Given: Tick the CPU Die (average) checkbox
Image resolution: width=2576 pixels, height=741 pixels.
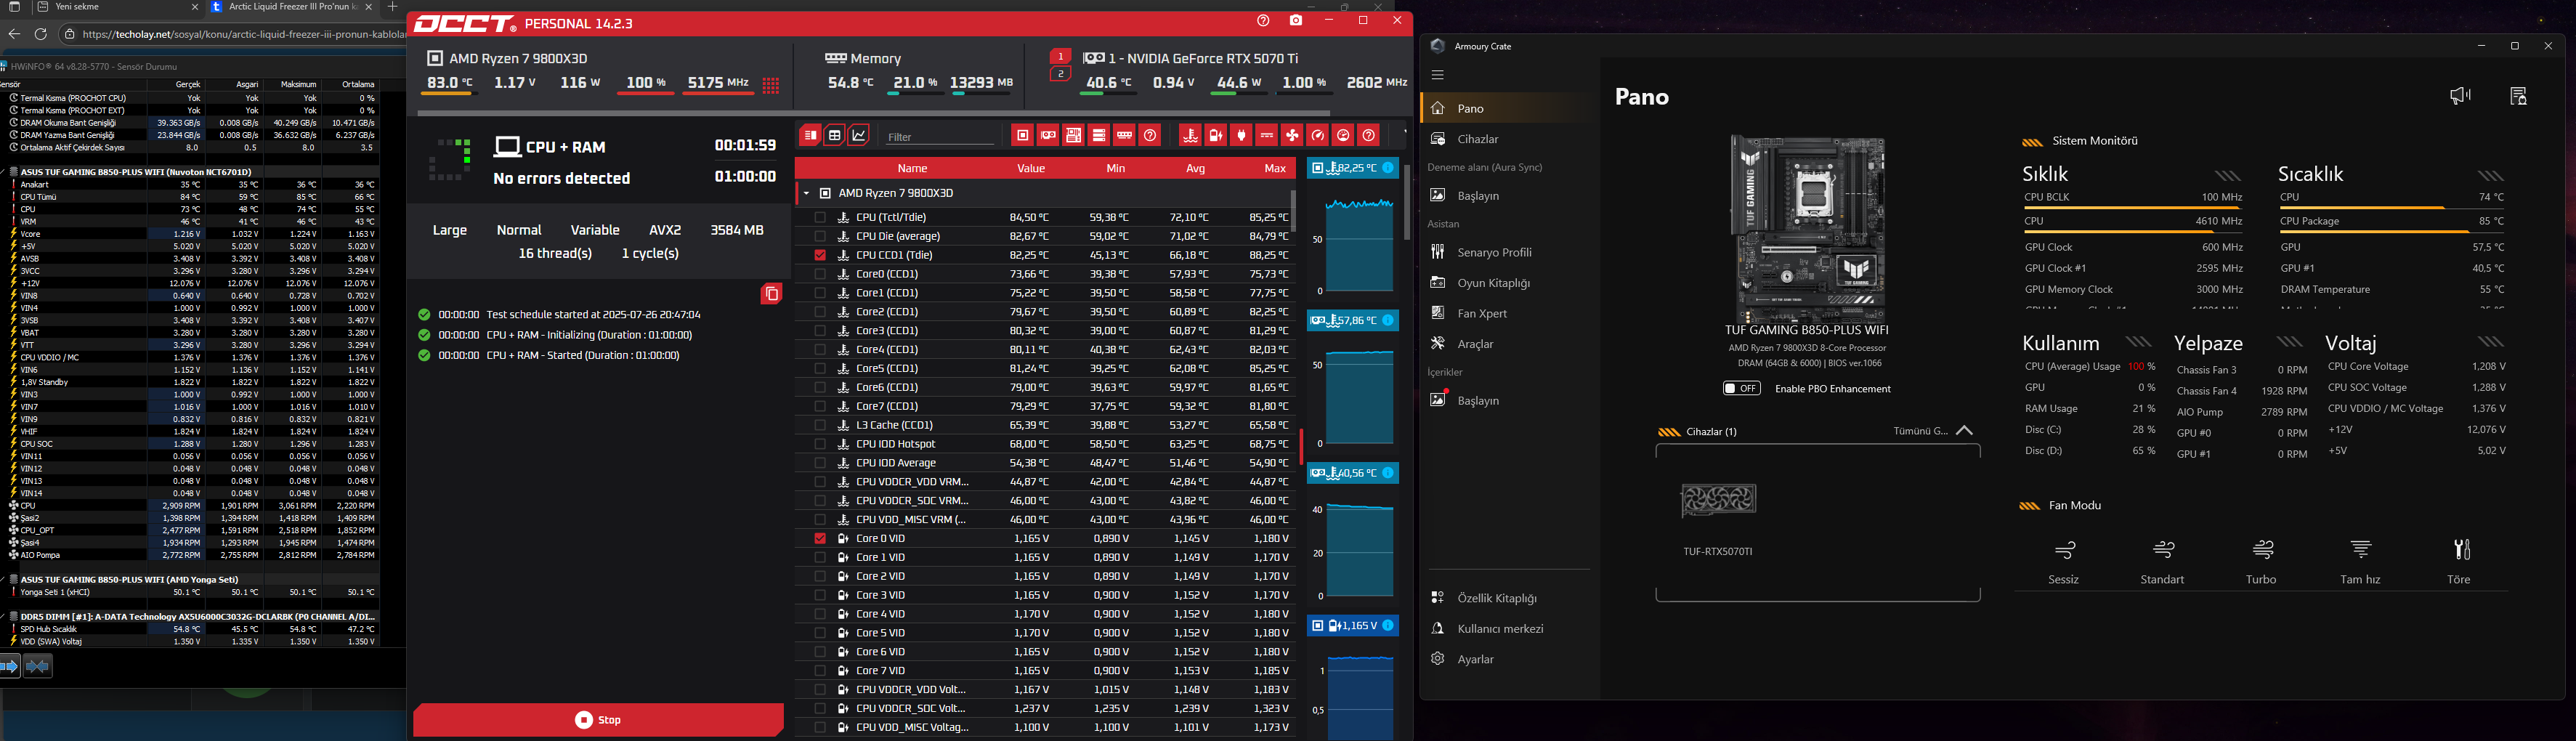Looking at the screenshot, I should click(820, 236).
